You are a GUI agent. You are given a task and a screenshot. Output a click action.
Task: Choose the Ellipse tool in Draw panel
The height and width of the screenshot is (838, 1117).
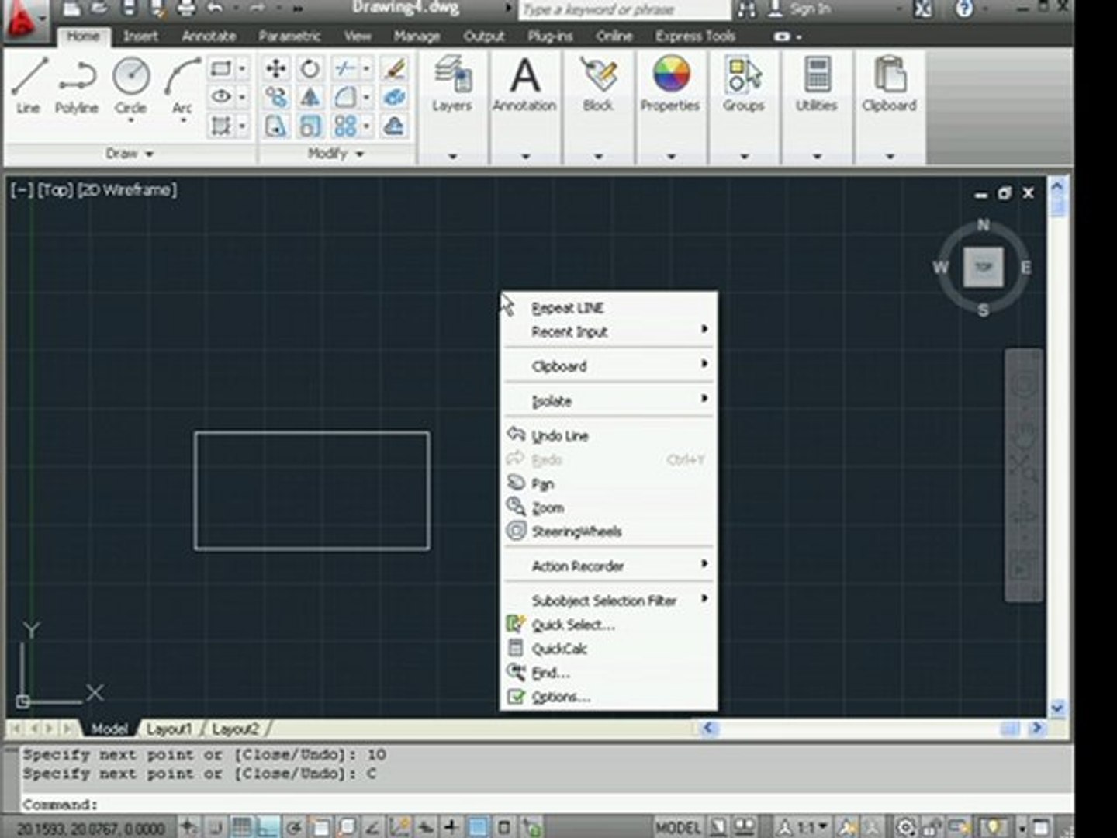click(x=221, y=97)
